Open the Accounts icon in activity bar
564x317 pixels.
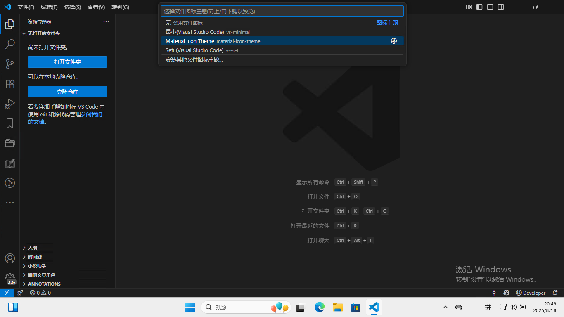click(x=10, y=258)
